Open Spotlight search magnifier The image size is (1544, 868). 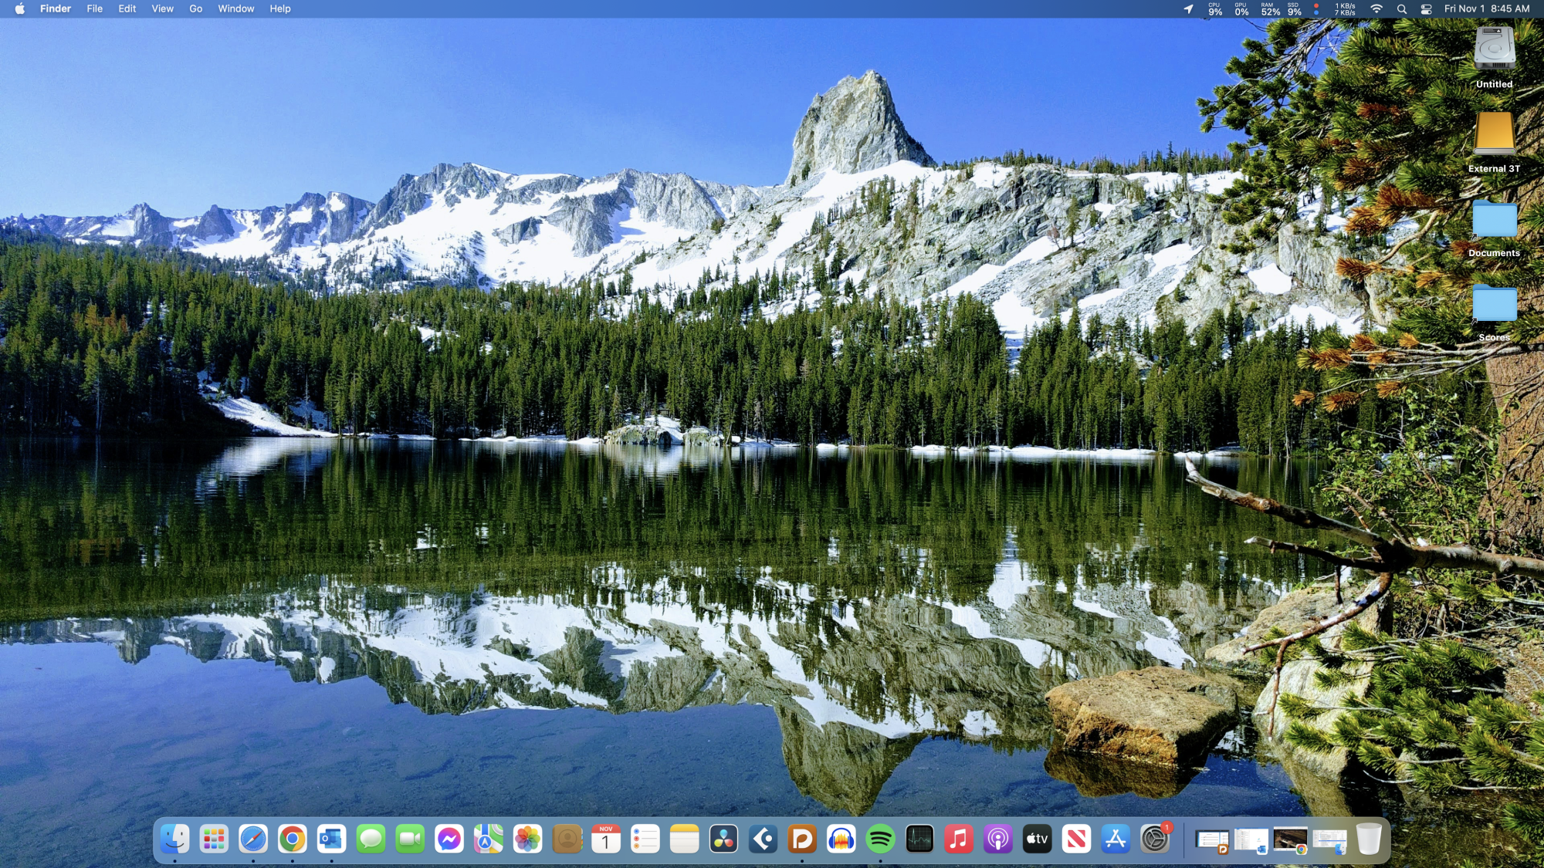point(1402,9)
